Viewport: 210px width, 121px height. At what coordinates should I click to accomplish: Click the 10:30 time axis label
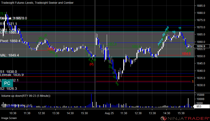click(x=13, y=113)
